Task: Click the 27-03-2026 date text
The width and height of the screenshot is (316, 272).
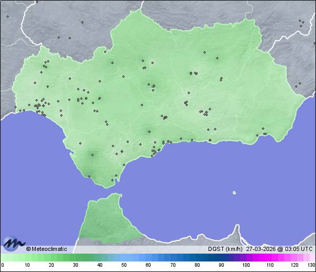Action: [262, 249]
